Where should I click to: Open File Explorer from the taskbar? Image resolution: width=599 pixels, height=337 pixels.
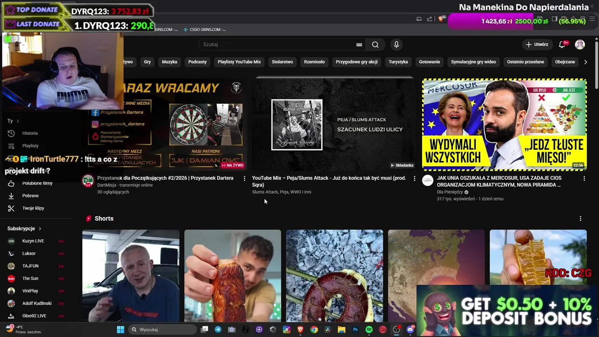pos(342,330)
